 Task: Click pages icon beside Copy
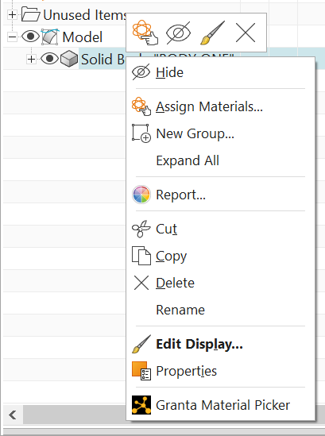(x=141, y=256)
